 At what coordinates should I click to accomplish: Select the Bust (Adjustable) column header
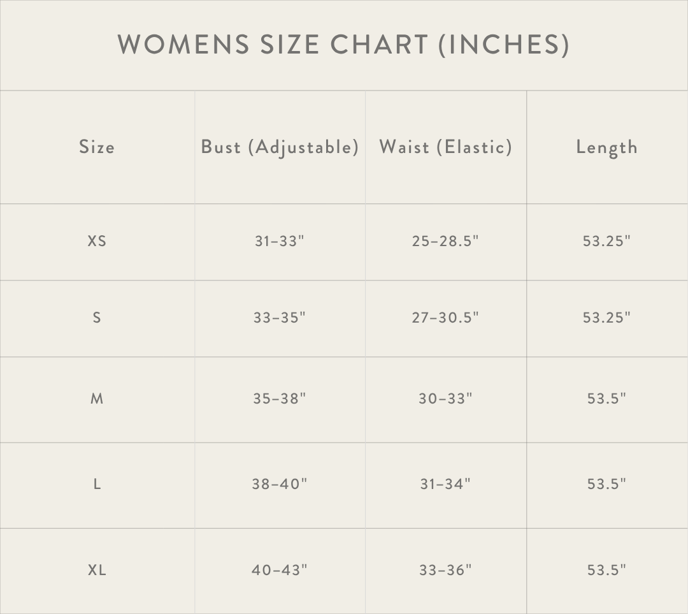280,147
